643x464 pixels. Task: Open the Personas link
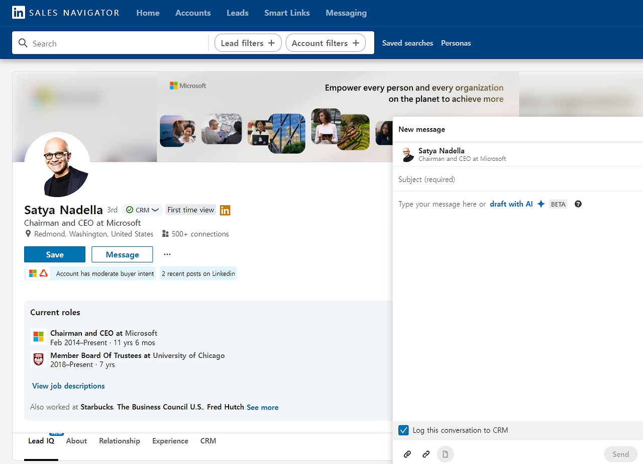[456, 43]
